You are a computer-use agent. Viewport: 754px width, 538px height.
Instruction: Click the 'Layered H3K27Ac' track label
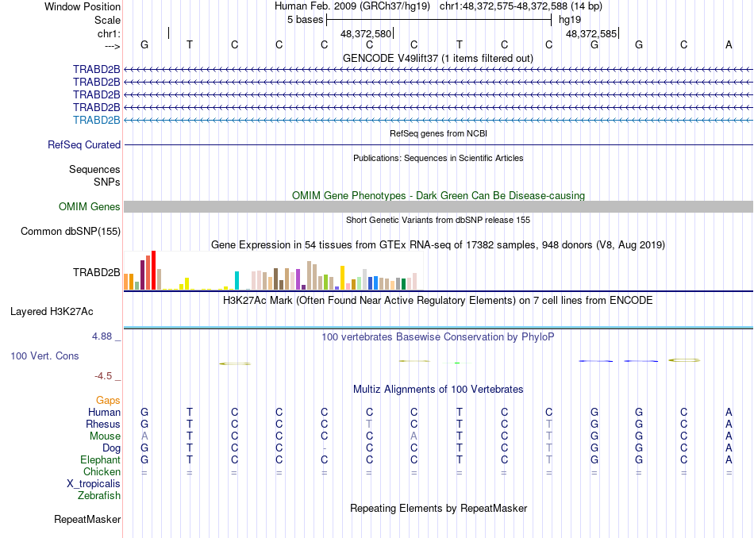(x=52, y=312)
